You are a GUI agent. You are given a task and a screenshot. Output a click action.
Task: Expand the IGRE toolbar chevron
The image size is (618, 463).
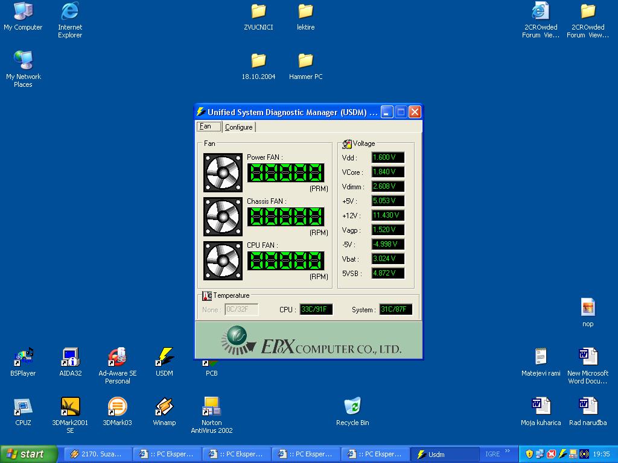(x=508, y=451)
